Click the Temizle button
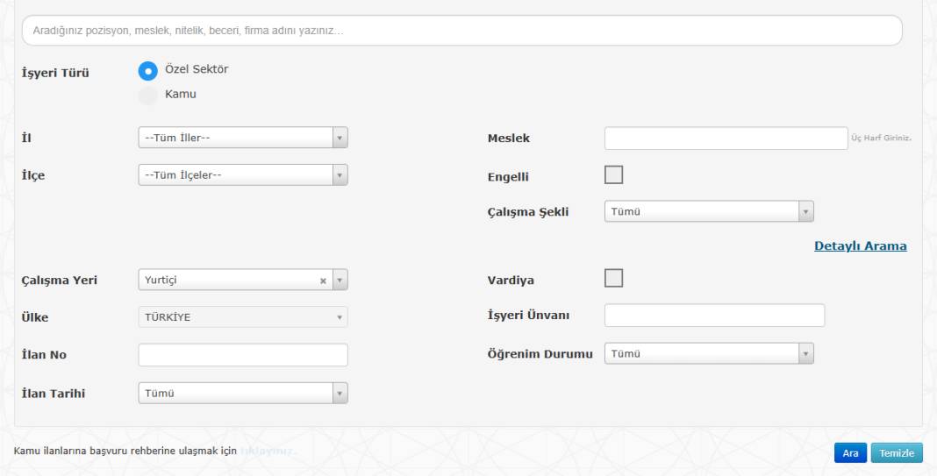Screen dimensions: 937x476 [897, 453]
